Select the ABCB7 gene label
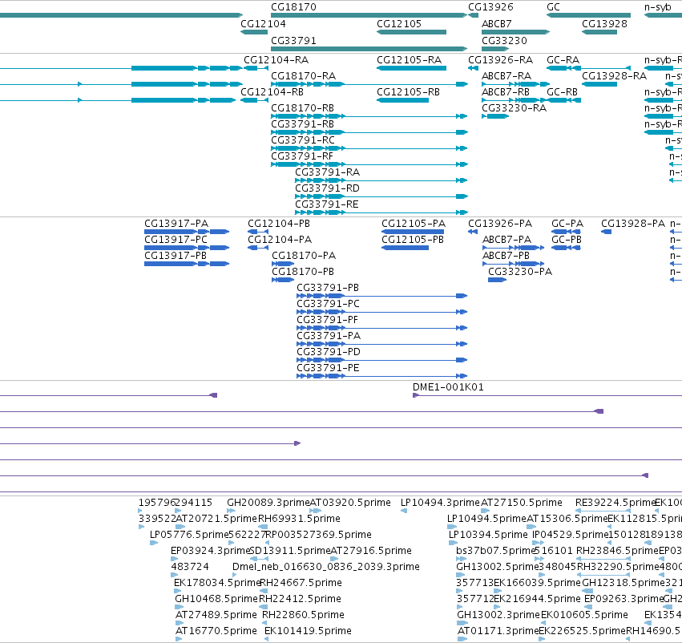682x643 pixels. (x=497, y=24)
